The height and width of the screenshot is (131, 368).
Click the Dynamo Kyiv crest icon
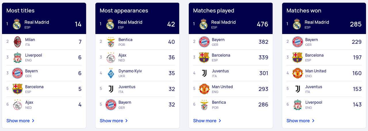click(x=111, y=73)
